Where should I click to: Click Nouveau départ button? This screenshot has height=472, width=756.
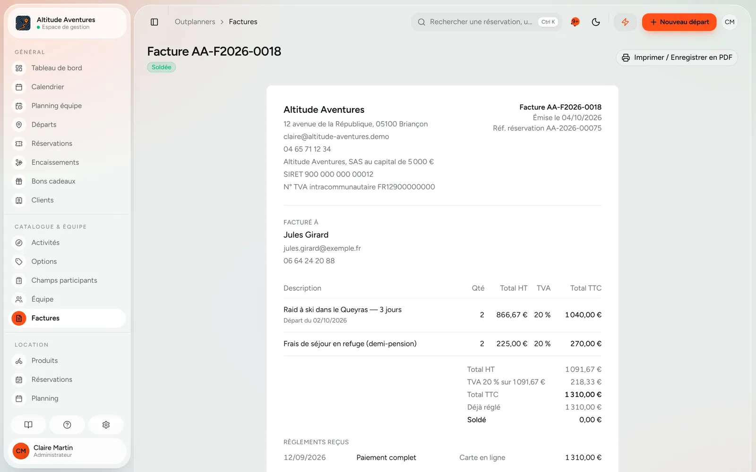pyautogui.click(x=679, y=22)
